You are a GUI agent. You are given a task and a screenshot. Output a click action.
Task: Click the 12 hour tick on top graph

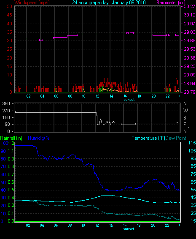click(x=97, y=96)
